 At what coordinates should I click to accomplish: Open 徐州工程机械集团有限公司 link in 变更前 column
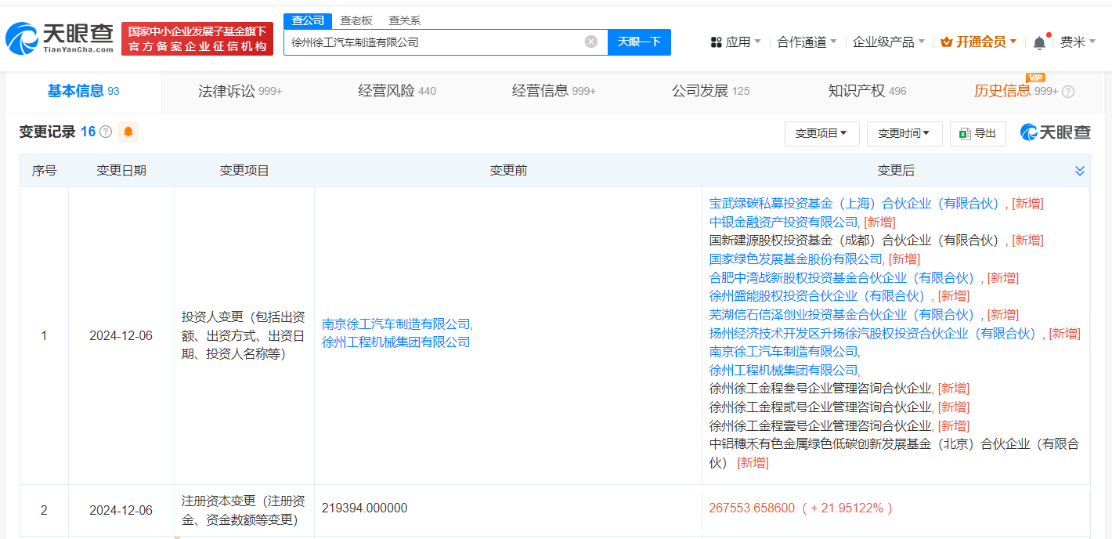(396, 342)
